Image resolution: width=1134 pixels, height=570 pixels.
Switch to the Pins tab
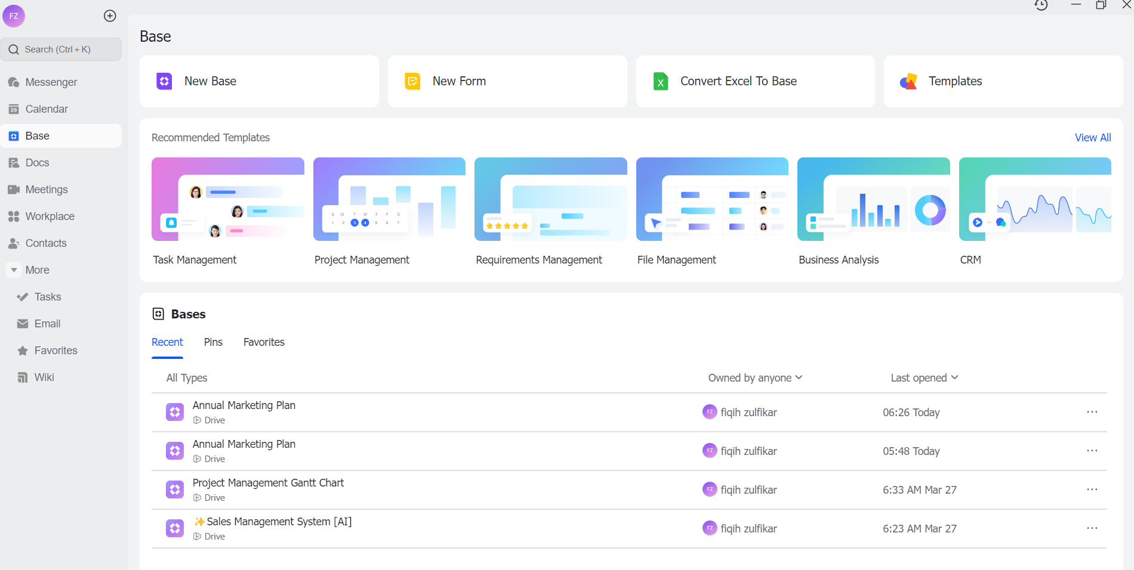tap(213, 342)
